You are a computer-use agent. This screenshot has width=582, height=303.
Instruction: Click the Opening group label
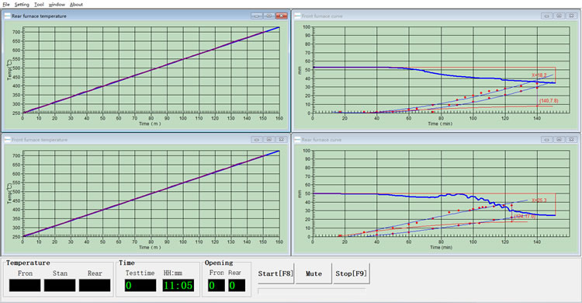pyautogui.click(x=219, y=263)
